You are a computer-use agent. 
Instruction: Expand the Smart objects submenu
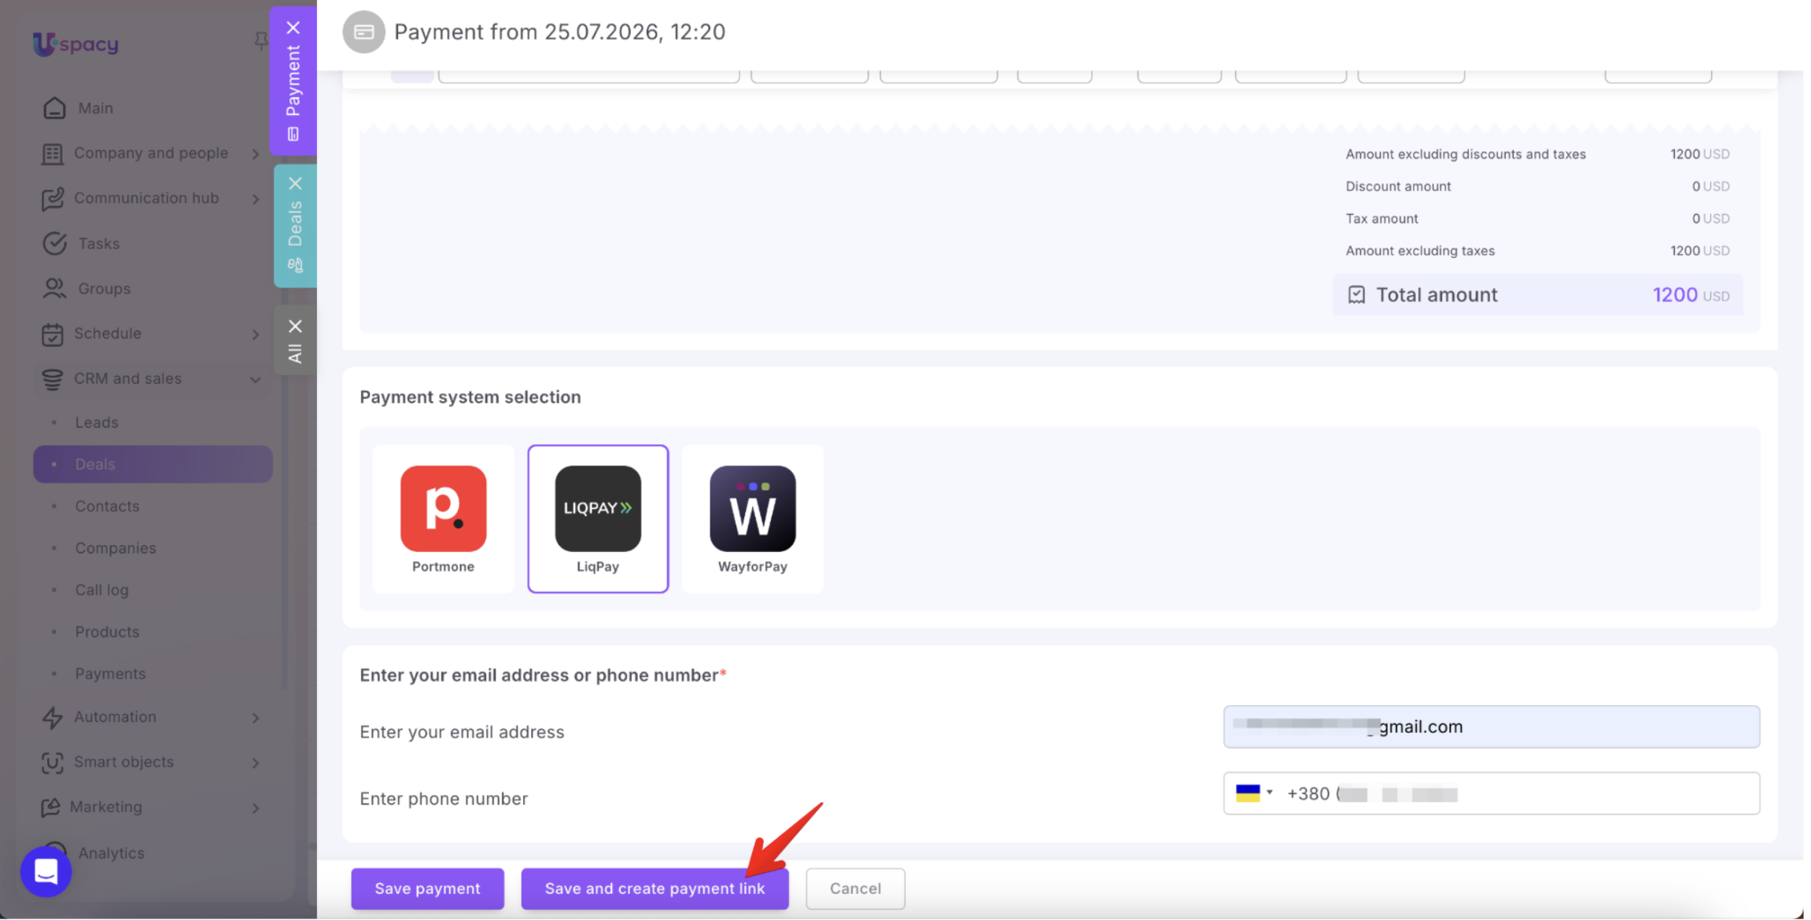(256, 763)
